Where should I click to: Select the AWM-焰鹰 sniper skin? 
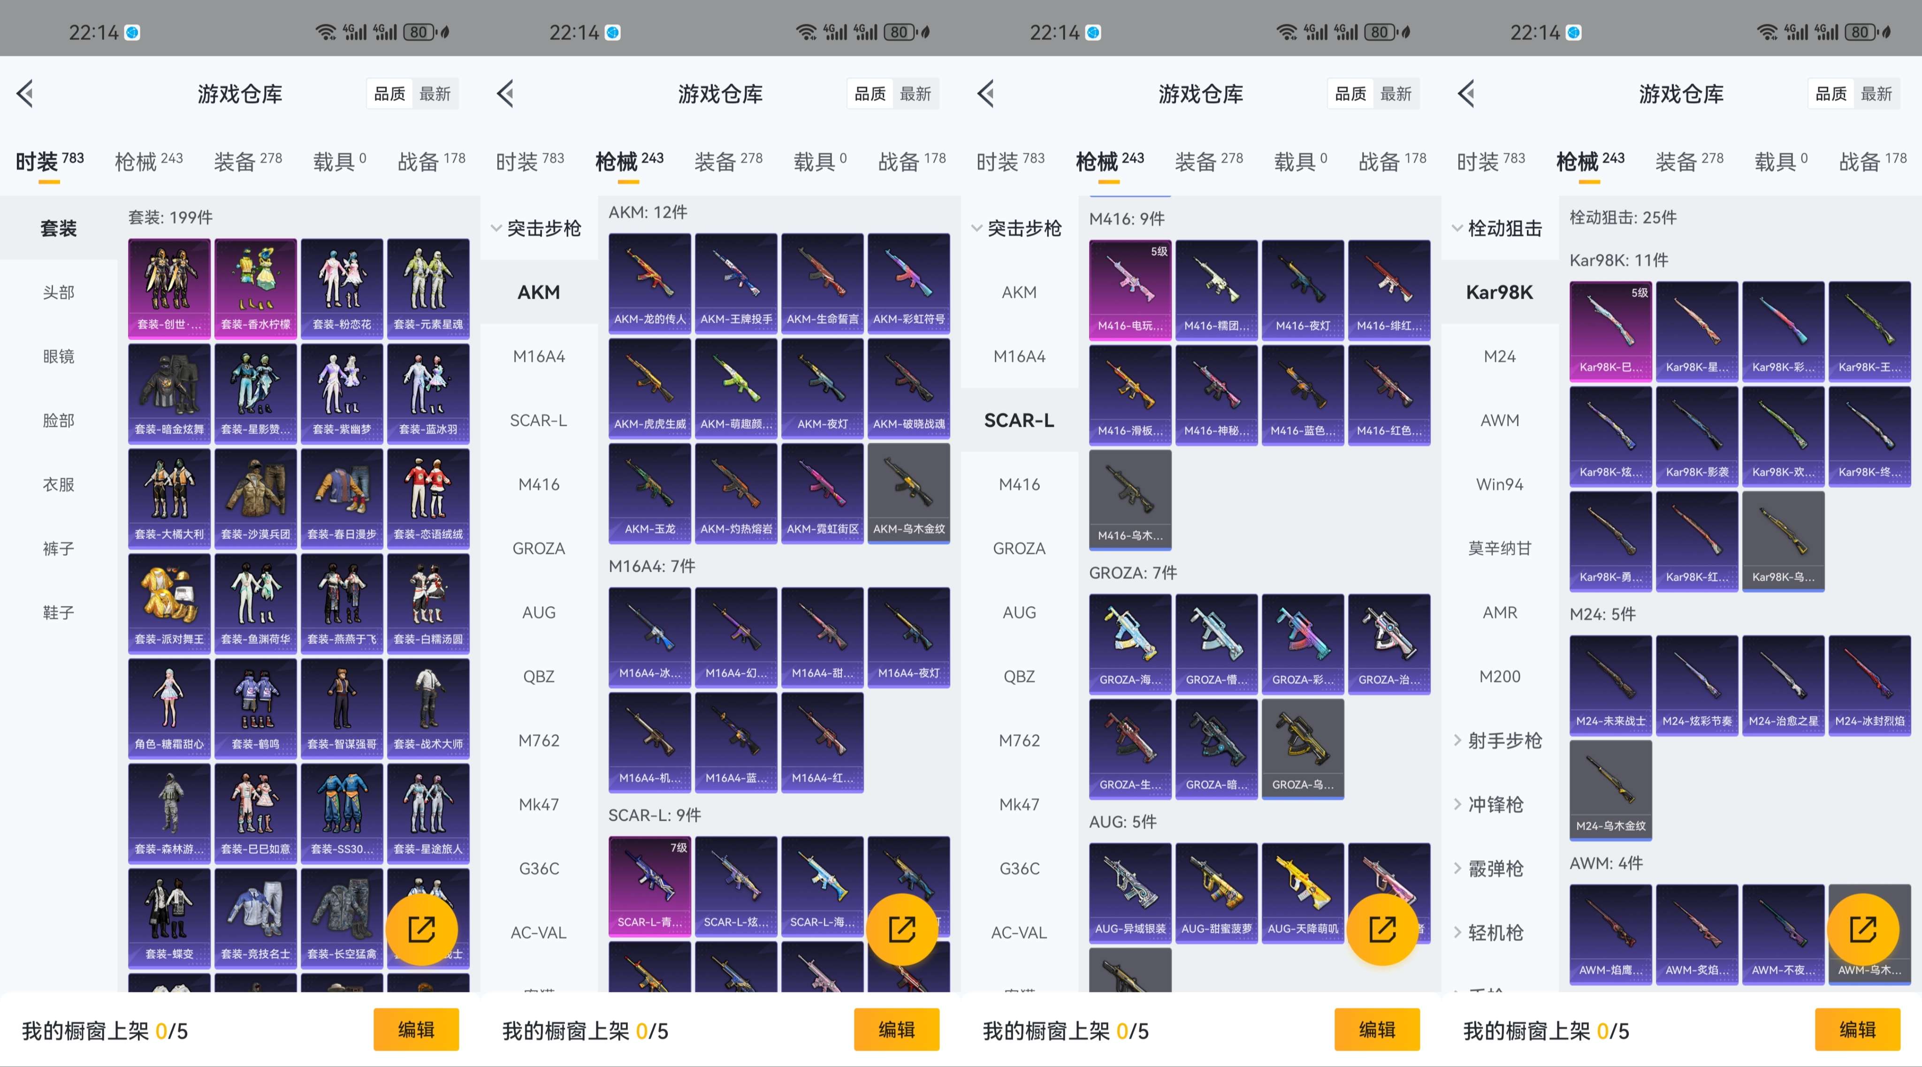[x=1611, y=935]
